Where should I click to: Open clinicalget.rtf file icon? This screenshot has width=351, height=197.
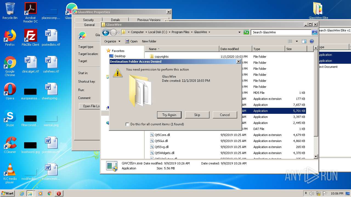(x=30, y=65)
